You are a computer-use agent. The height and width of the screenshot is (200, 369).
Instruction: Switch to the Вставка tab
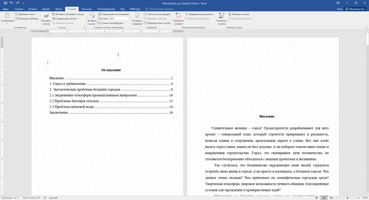coord(33,9)
